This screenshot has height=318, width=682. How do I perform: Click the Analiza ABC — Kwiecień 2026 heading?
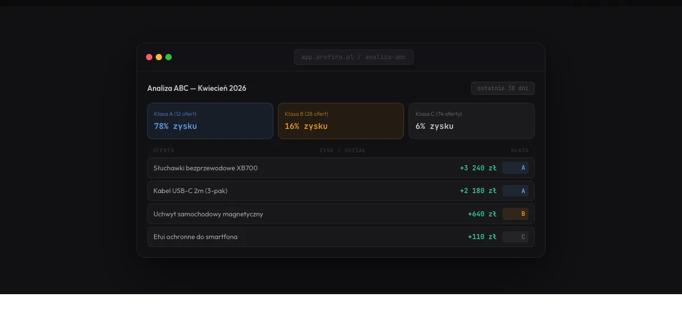197,88
